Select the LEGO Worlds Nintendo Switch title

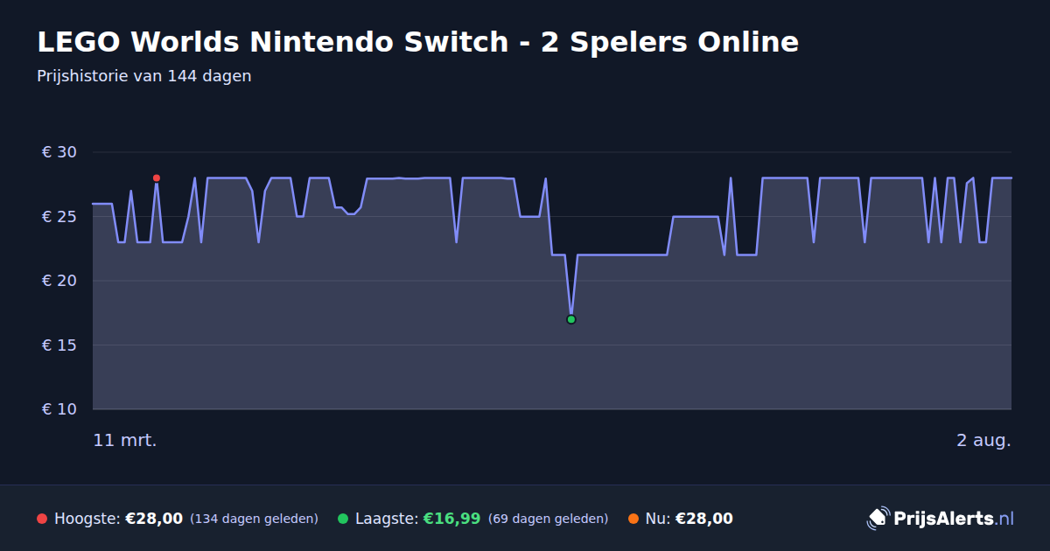pos(417,42)
